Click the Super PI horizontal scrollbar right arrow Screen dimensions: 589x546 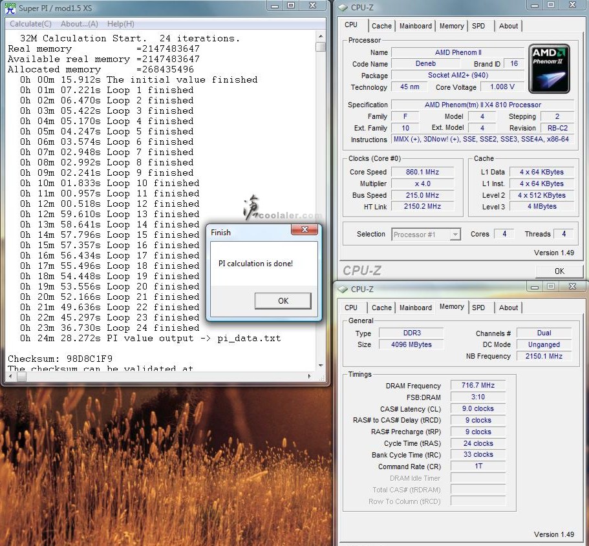click(x=309, y=376)
